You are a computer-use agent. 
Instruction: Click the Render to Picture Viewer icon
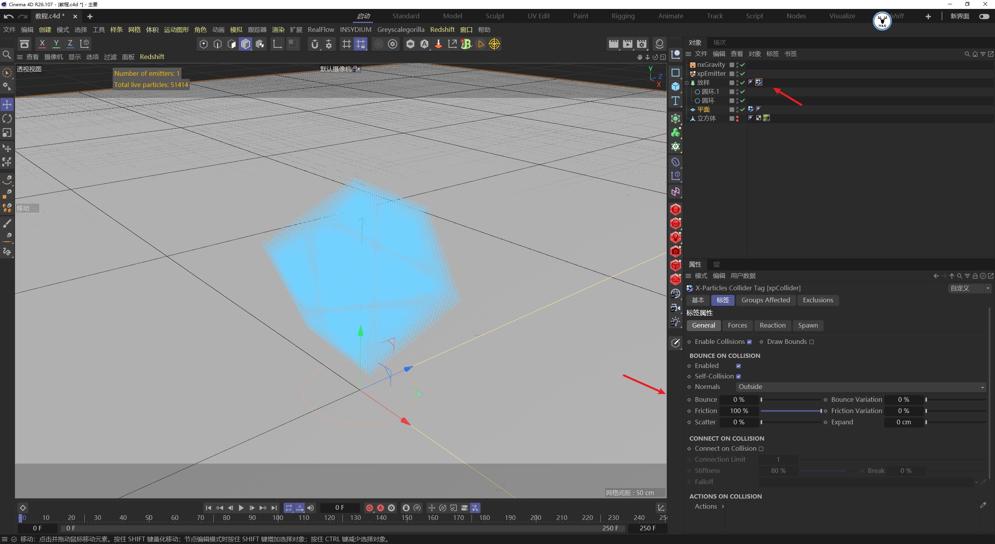[x=627, y=44]
